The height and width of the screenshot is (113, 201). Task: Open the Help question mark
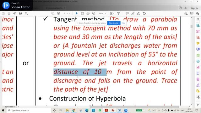click(x=180, y=8)
